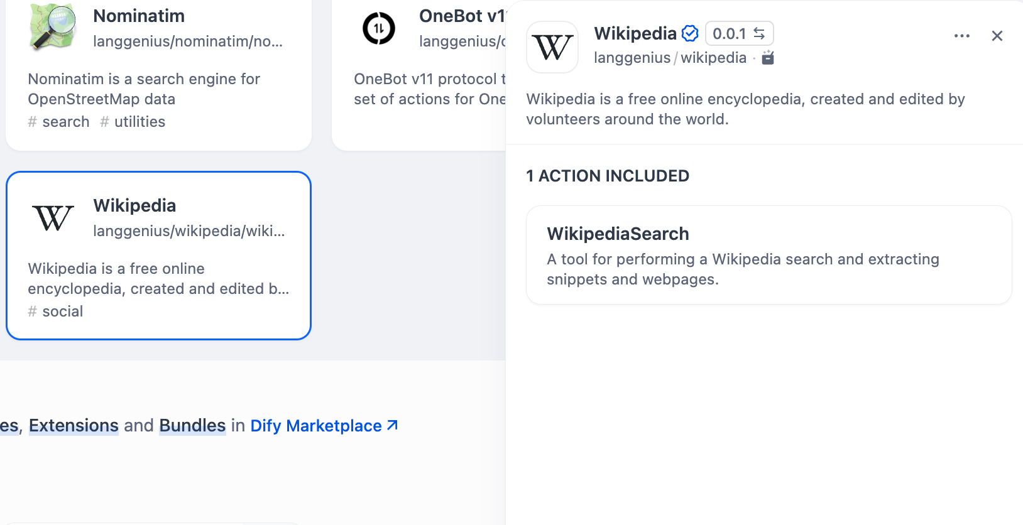Select the WikipediaSearch action card

pyautogui.click(x=769, y=255)
